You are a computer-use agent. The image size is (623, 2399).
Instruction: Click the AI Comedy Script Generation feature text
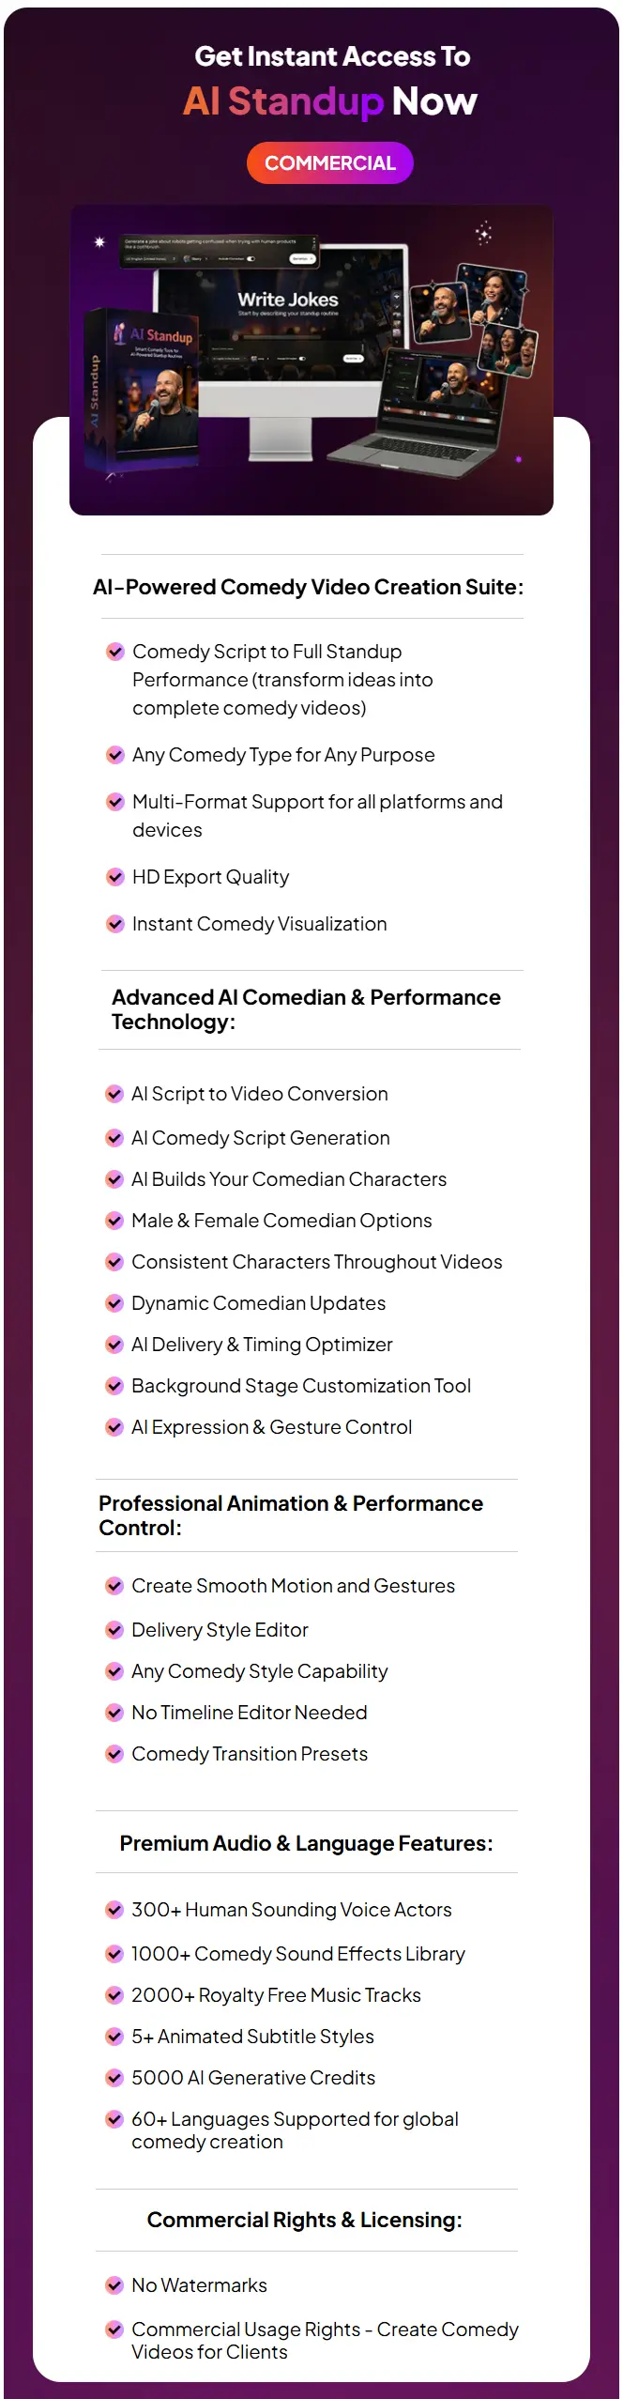(x=261, y=1138)
